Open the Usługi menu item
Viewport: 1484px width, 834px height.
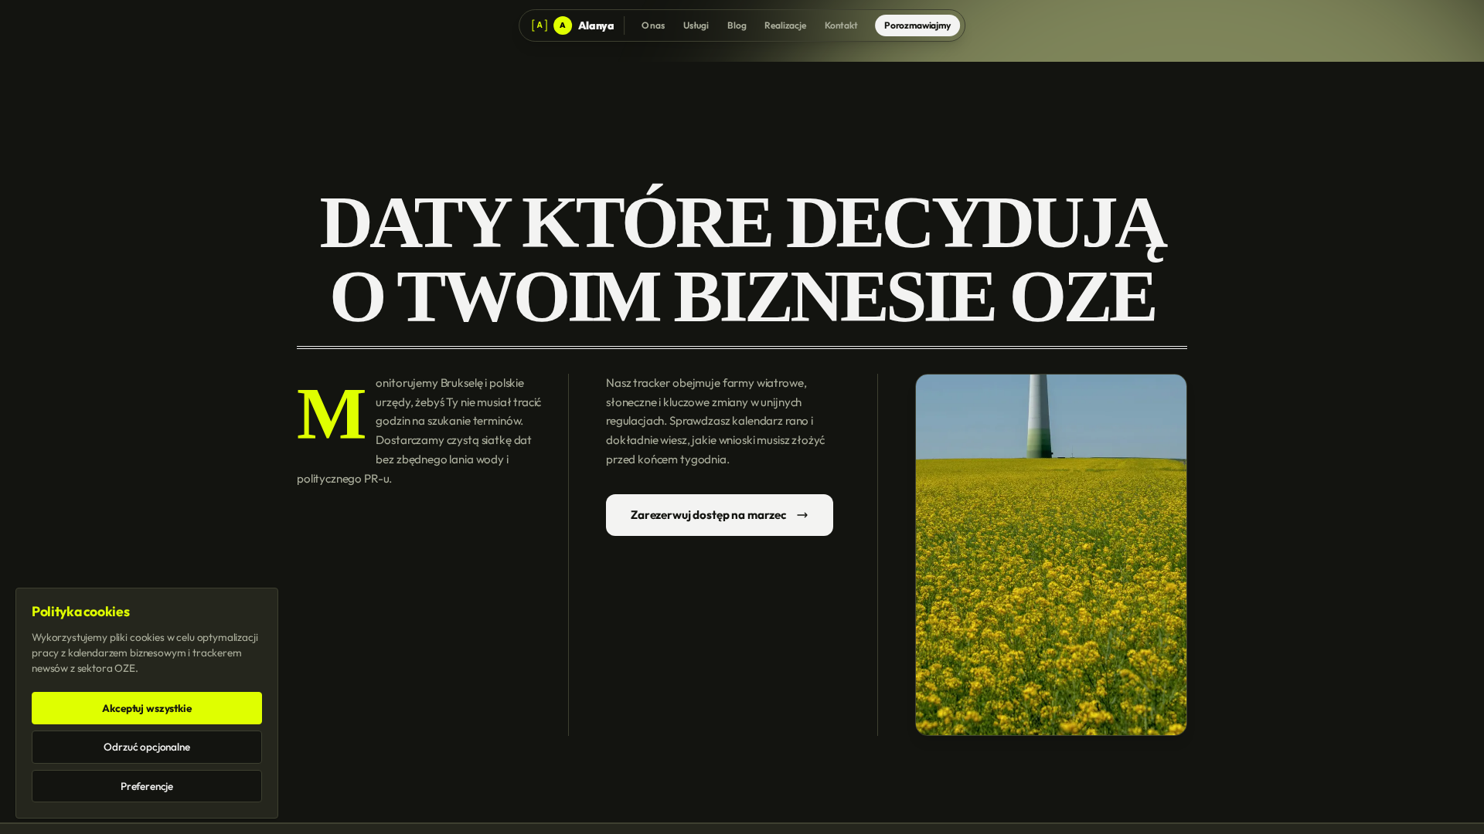click(696, 25)
